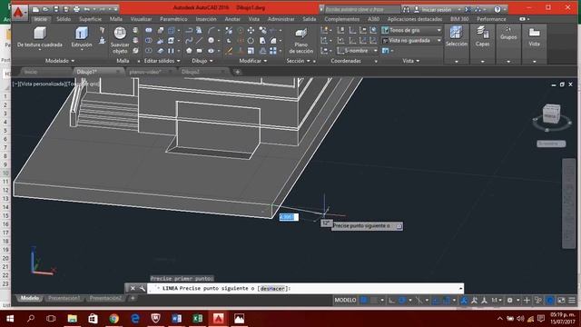Expand the Modelado panel
Screen dimensions: 581x327
(x=60, y=61)
